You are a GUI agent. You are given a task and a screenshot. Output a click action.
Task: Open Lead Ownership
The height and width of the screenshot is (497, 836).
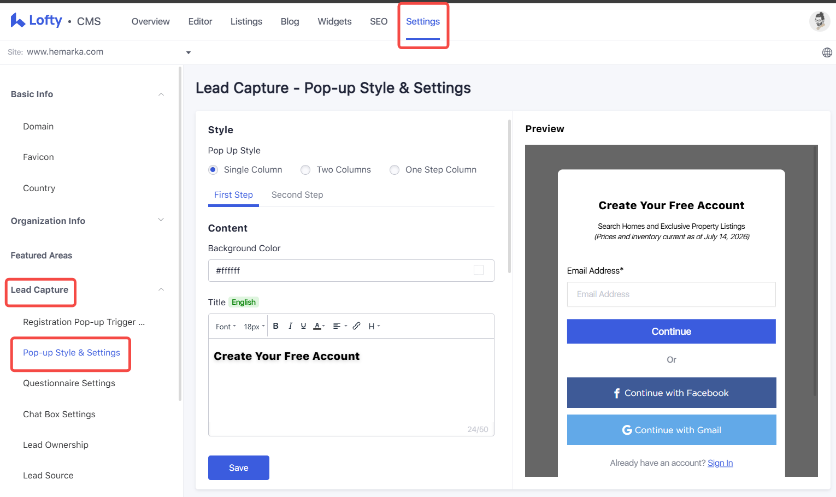[x=56, y=445]
